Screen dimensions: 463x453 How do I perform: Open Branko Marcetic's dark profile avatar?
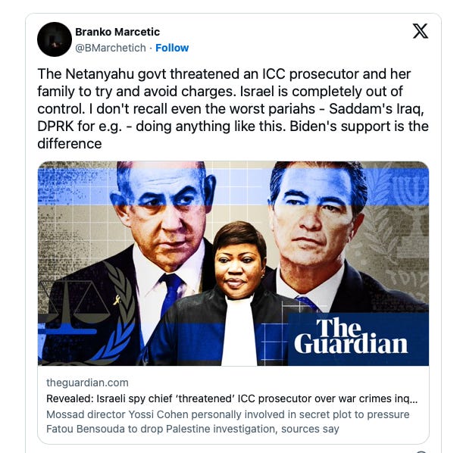click(x=55, y=39)
